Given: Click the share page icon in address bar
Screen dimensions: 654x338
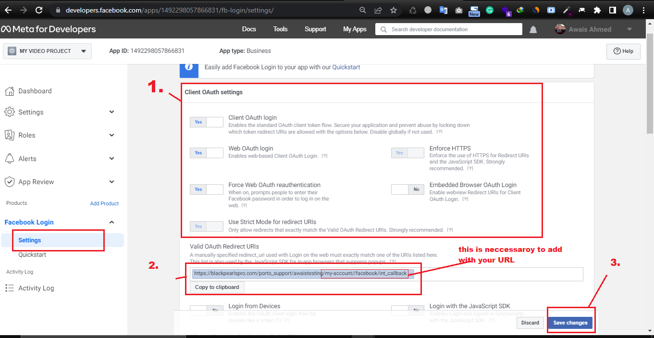Looking at the screenshot, I should (x=378, y=10).
